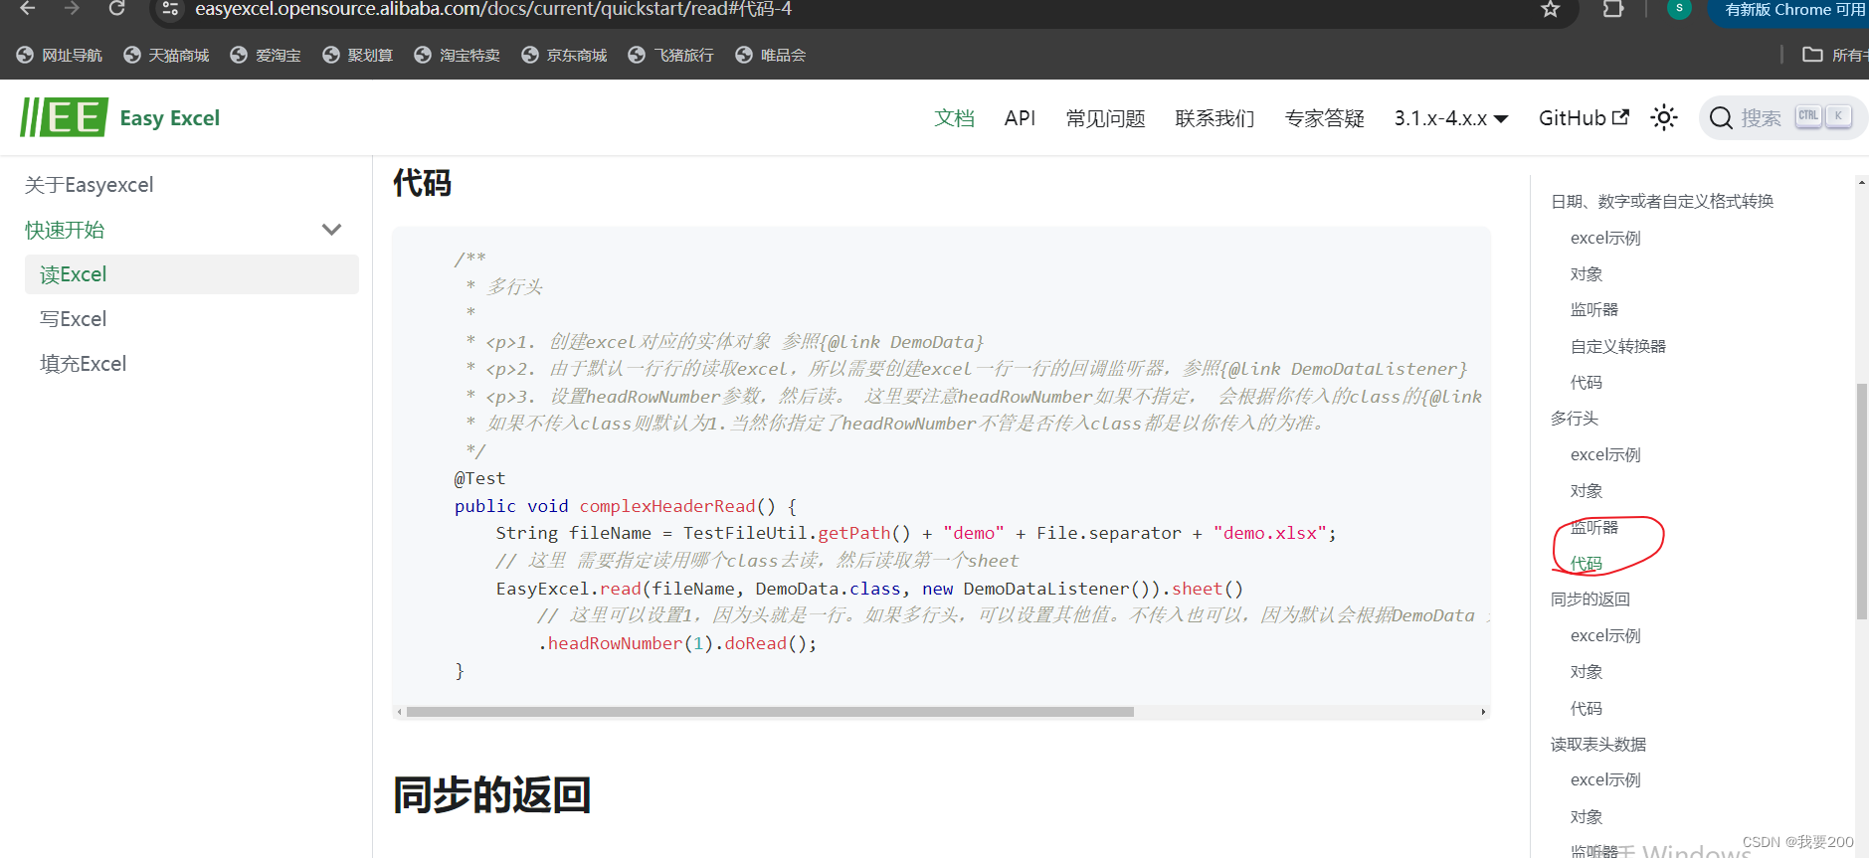Viewport: 1869px width, 858px height.
Task: Jump to 读取表头数据 in TOC
Action: pos(1598,745)
